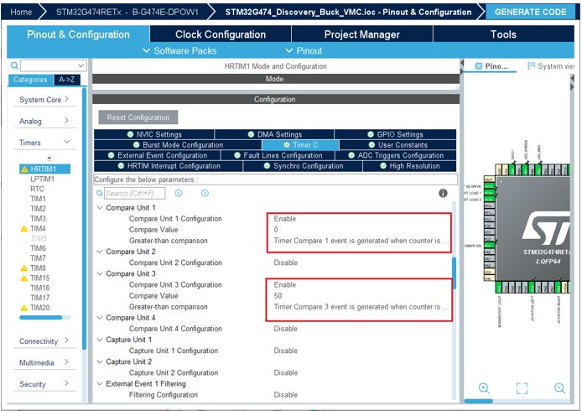Click Compare Unit 2 Configuration Disable value
582x411 pixels.
[285, 263]
